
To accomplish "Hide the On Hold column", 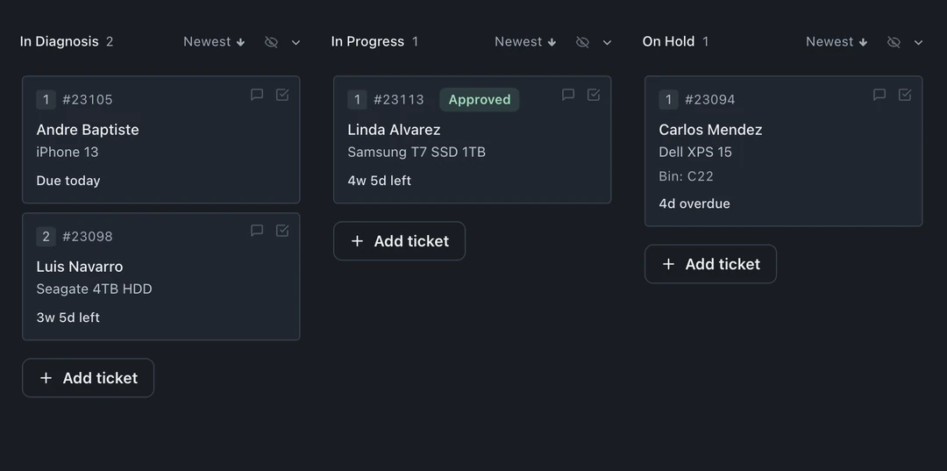I will (x=894, y=42).
